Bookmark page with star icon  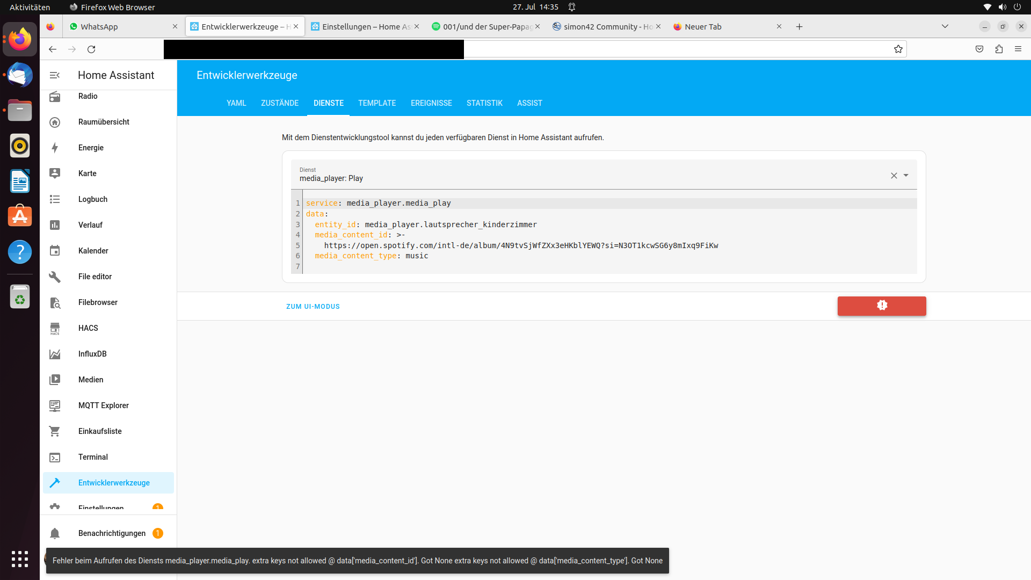click(x=898, y=49)
